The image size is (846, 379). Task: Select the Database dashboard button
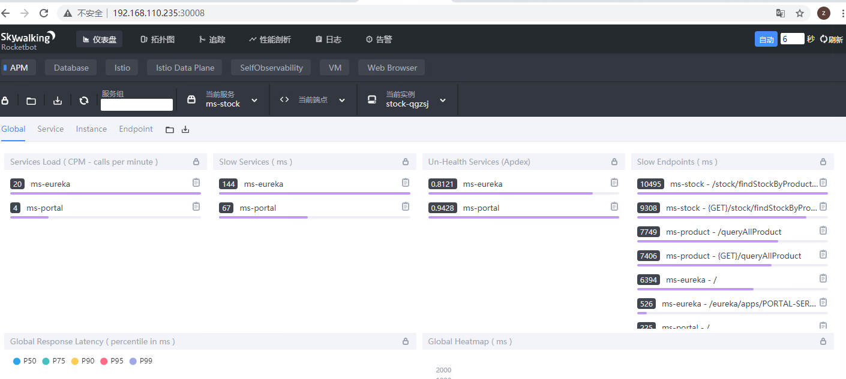coord(71,68)
